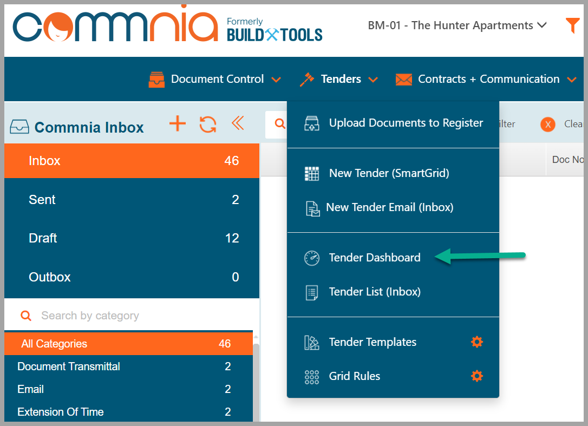The height and width of the screenshot is (426, 588).
Task: Click the orange filter funnel icon
Action: tap(573, 25)
